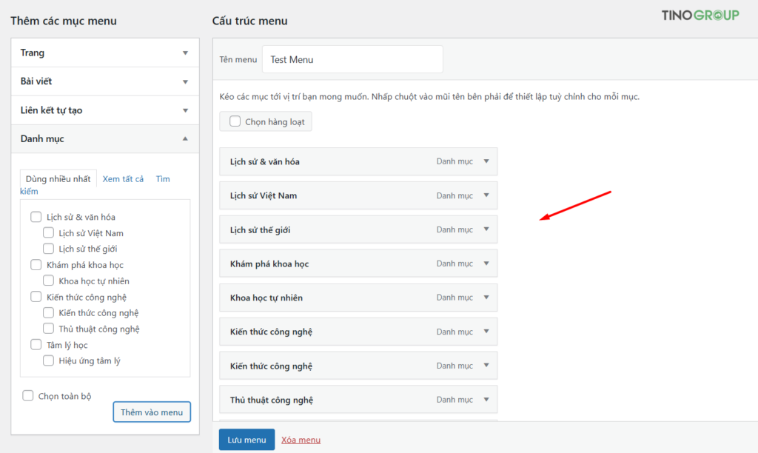Click the Cấu trúc menu heading
758x453 pixels.
tap(250, 21)
